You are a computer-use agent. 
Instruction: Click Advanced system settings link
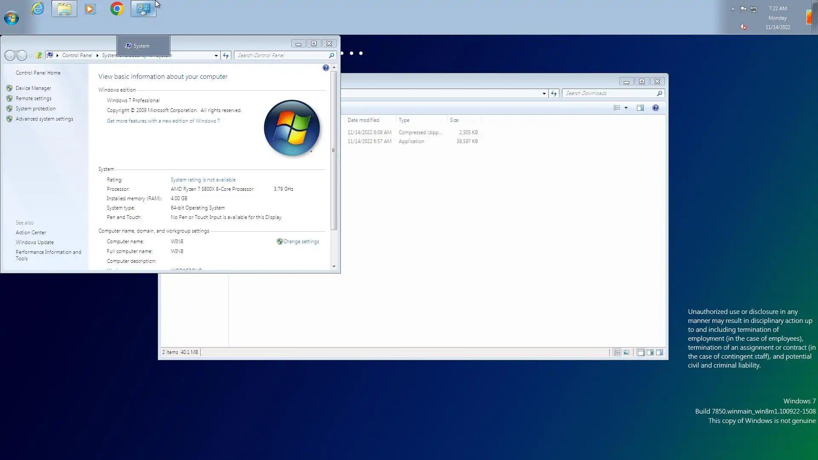tap(44, 119)
